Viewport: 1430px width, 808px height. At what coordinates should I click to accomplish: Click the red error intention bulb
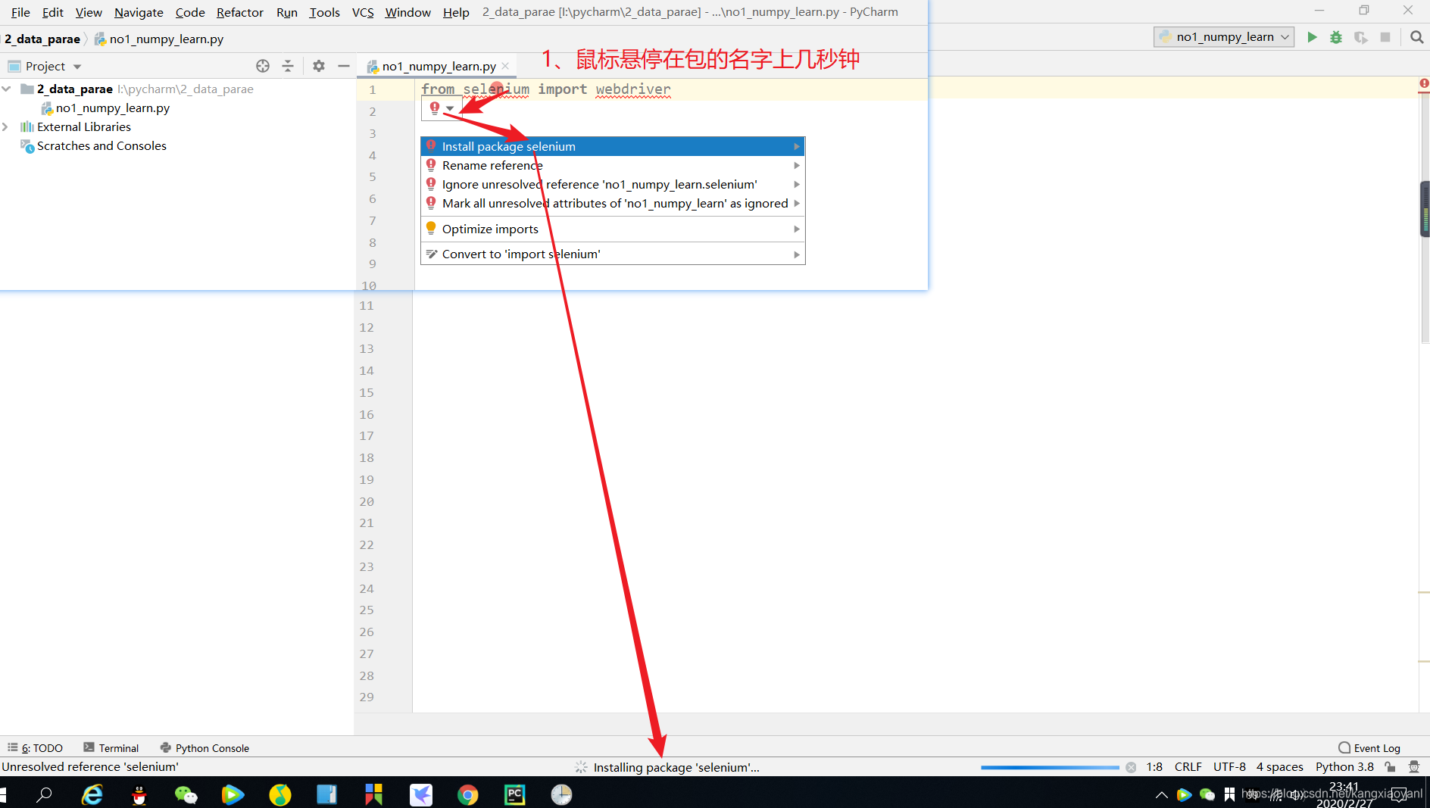click(435, 108)
